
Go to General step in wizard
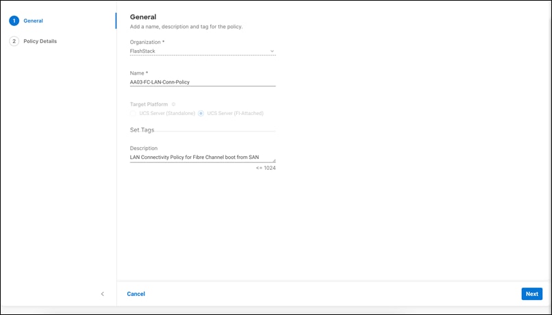(x=33, y=21)
